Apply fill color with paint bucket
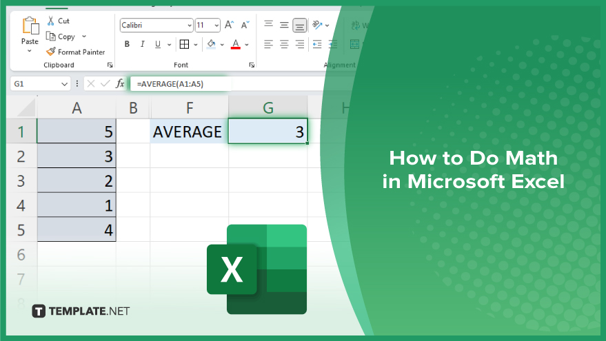This screenshot has width=606, height=341. pos(211,44)
